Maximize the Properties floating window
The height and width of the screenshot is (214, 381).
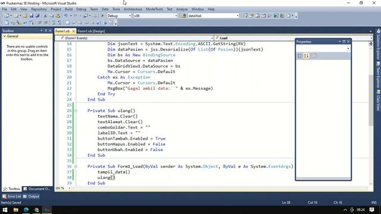click(x=344, y=42)
